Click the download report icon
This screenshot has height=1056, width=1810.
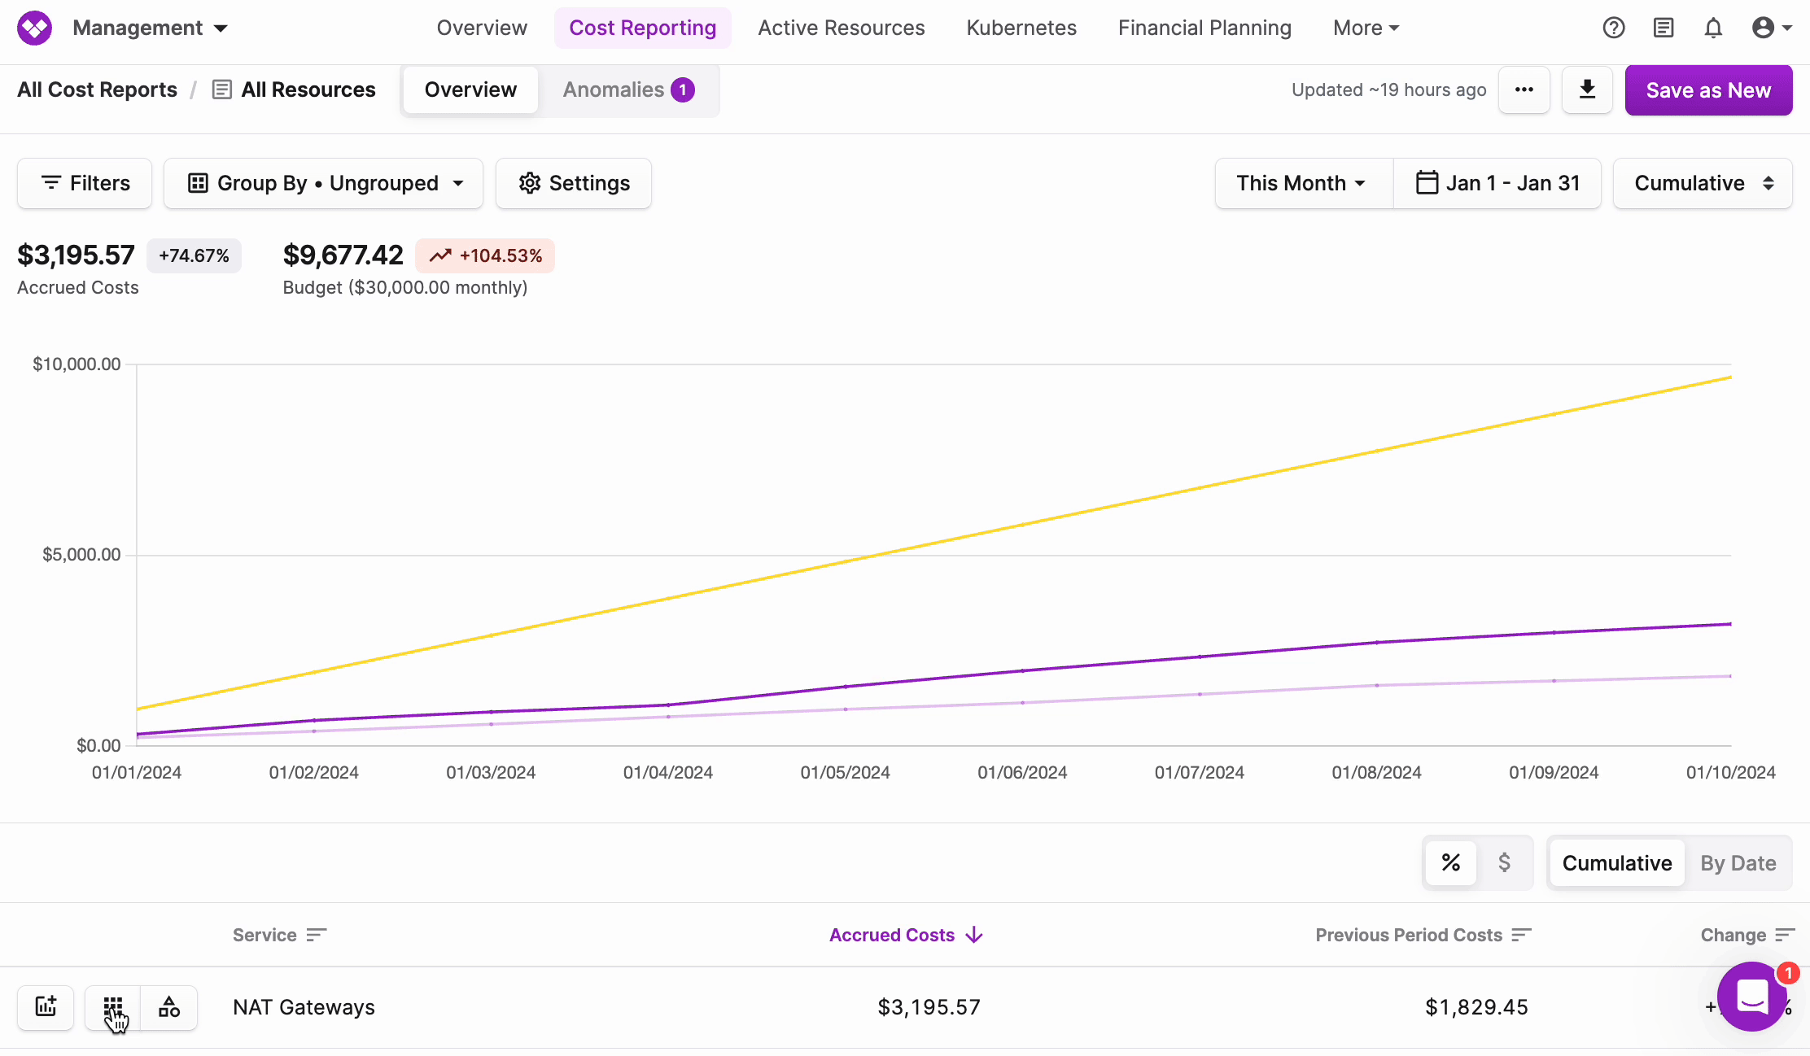pyautogui.click(x=1587, y=89)
